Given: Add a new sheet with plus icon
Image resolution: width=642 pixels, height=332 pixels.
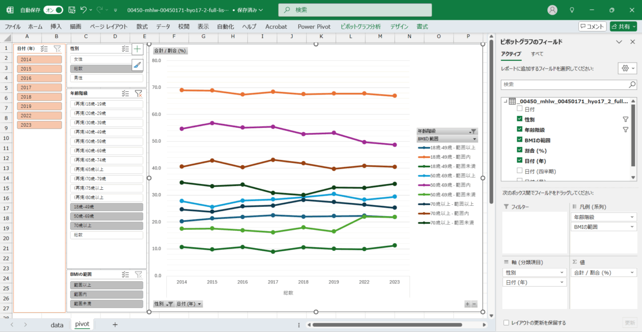Looking at the screenshot, I should pos(114,325).
